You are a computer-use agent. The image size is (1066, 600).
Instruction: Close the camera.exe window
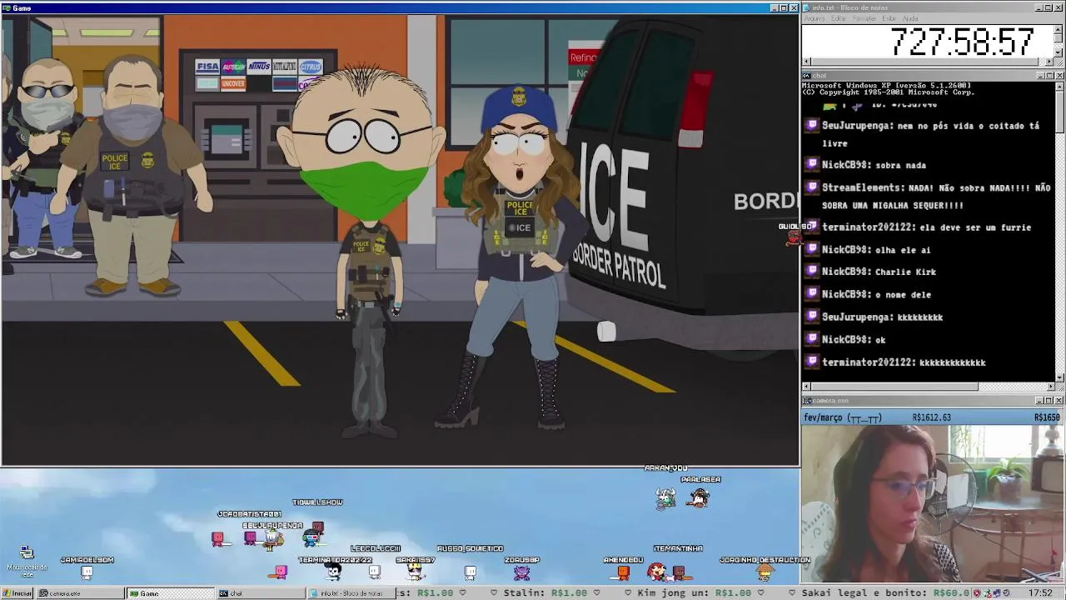tap(1059, 401)
